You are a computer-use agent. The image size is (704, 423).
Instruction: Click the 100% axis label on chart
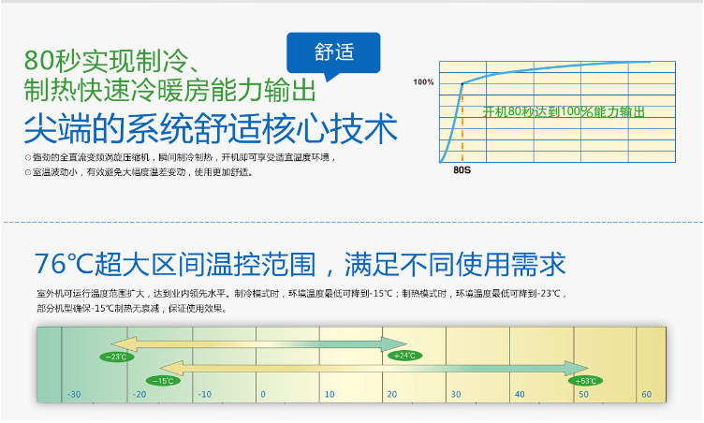(424, 82)
